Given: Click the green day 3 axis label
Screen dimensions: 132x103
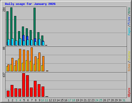Looking at the screenshot, I should [x=16, y=100].
